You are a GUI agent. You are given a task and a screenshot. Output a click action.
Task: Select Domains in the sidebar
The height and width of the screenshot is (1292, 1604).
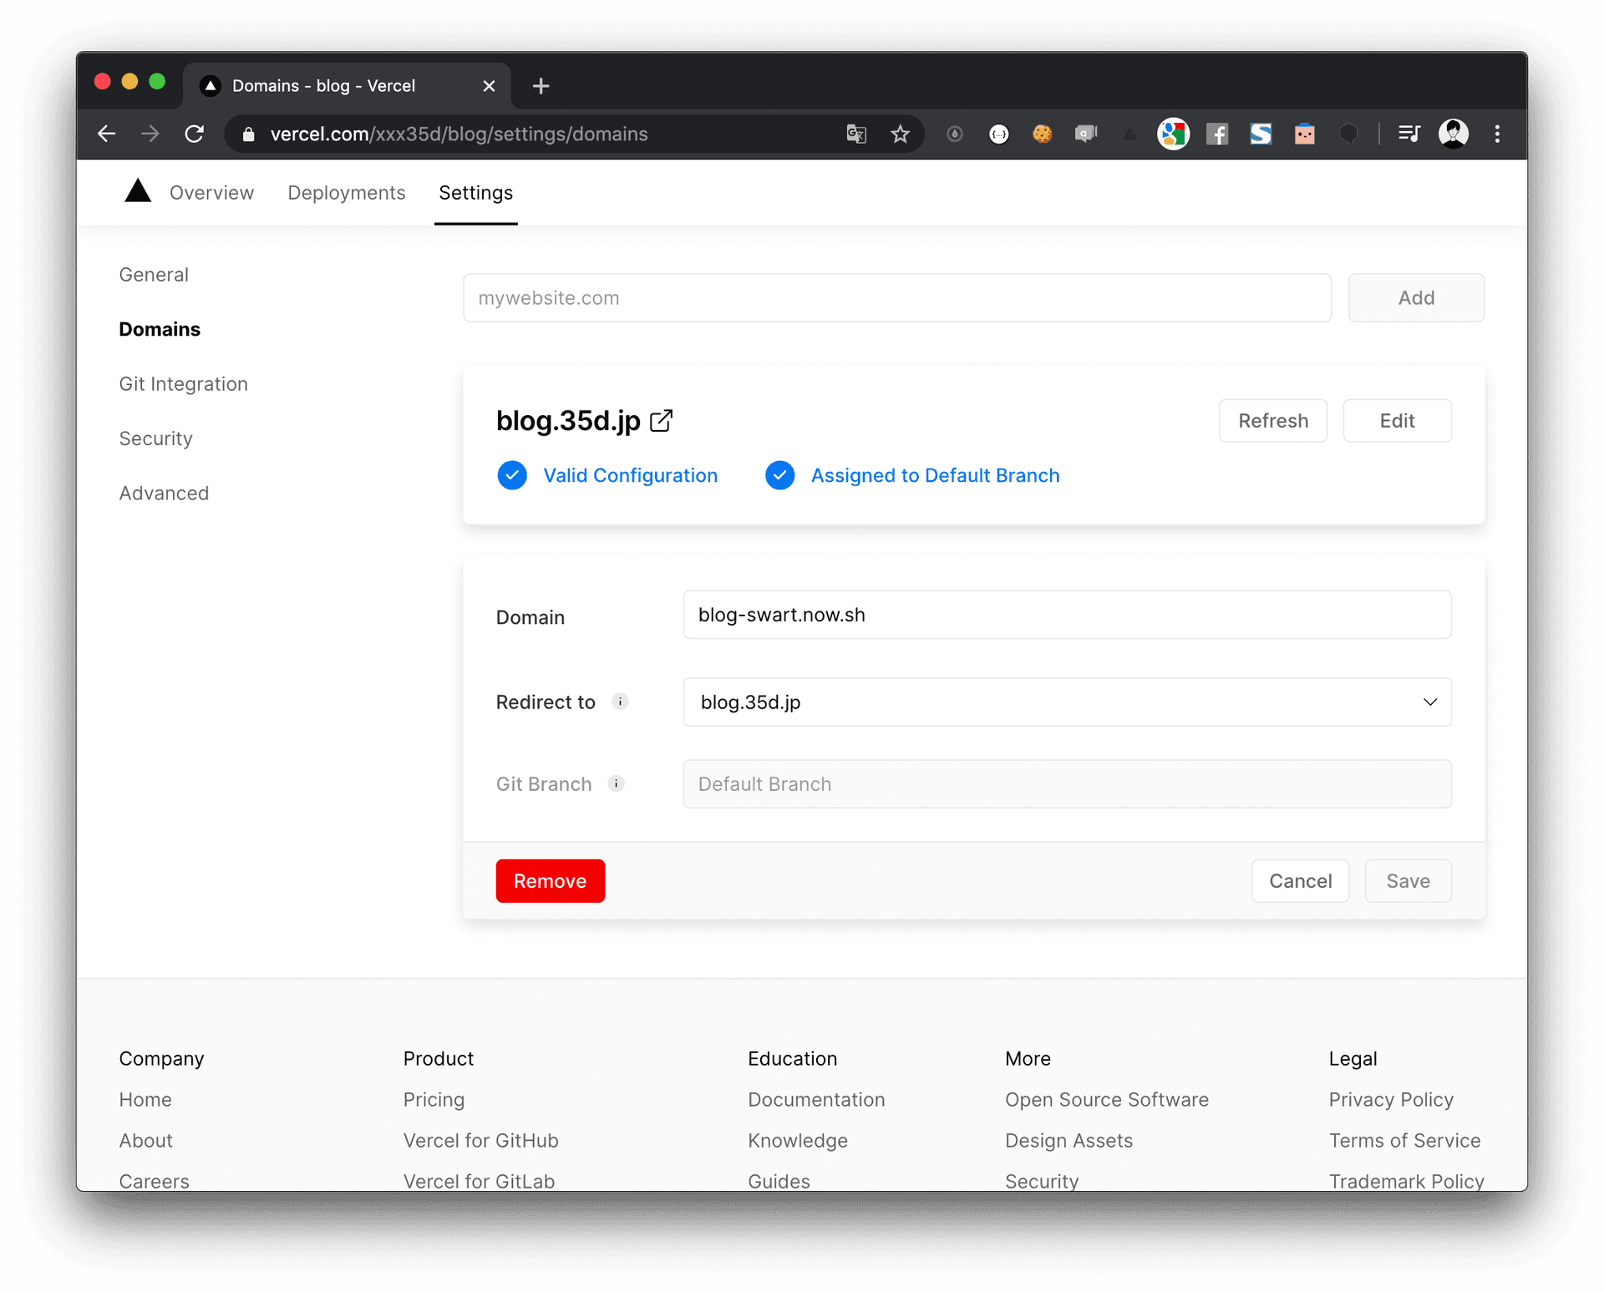(160, 329)
